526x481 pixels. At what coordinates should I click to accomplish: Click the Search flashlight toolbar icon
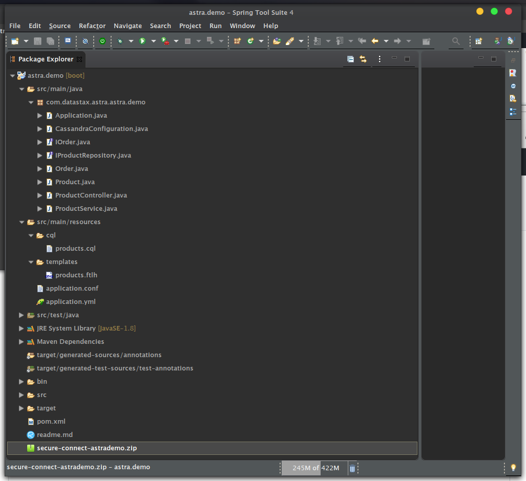pyautogui.click(x=290, y=41)
